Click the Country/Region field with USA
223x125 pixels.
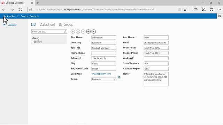pyautogui.click(x=156, y=69)
